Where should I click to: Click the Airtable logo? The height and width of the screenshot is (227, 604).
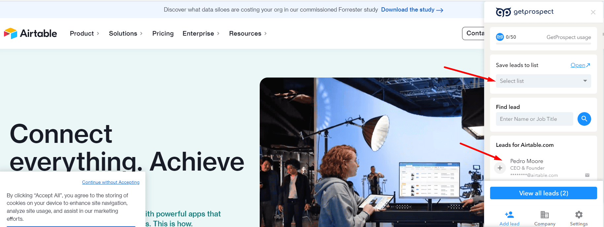[x=30, y=33]
